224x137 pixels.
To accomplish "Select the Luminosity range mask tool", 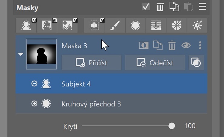I will [197, 25].
